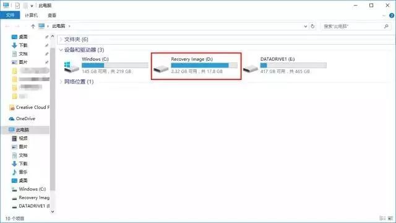Expand the 网络位置 (1) group
Screen dimensions: 396x223
pyautogui.click(x=61, y=82)
